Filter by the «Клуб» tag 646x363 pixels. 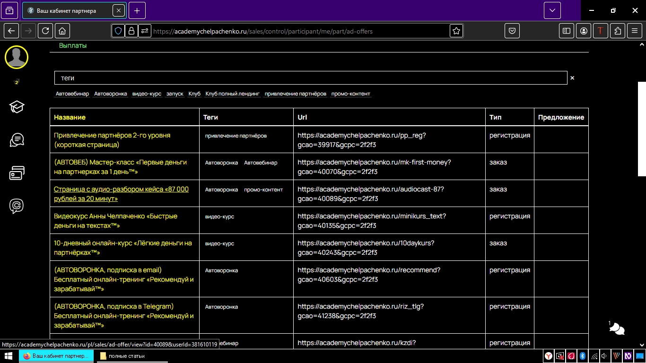[x=194, y=94]
